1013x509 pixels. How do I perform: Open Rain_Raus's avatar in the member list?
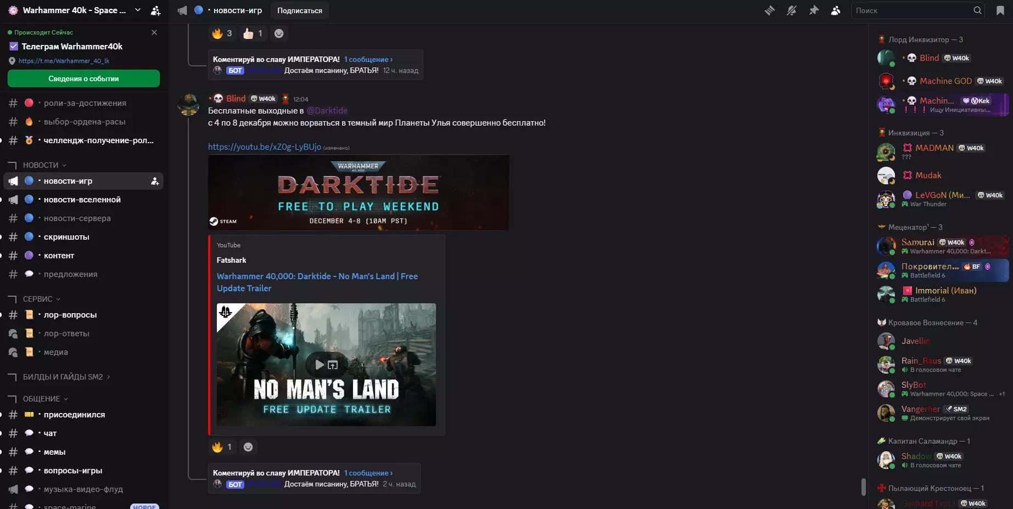point(886,365)
